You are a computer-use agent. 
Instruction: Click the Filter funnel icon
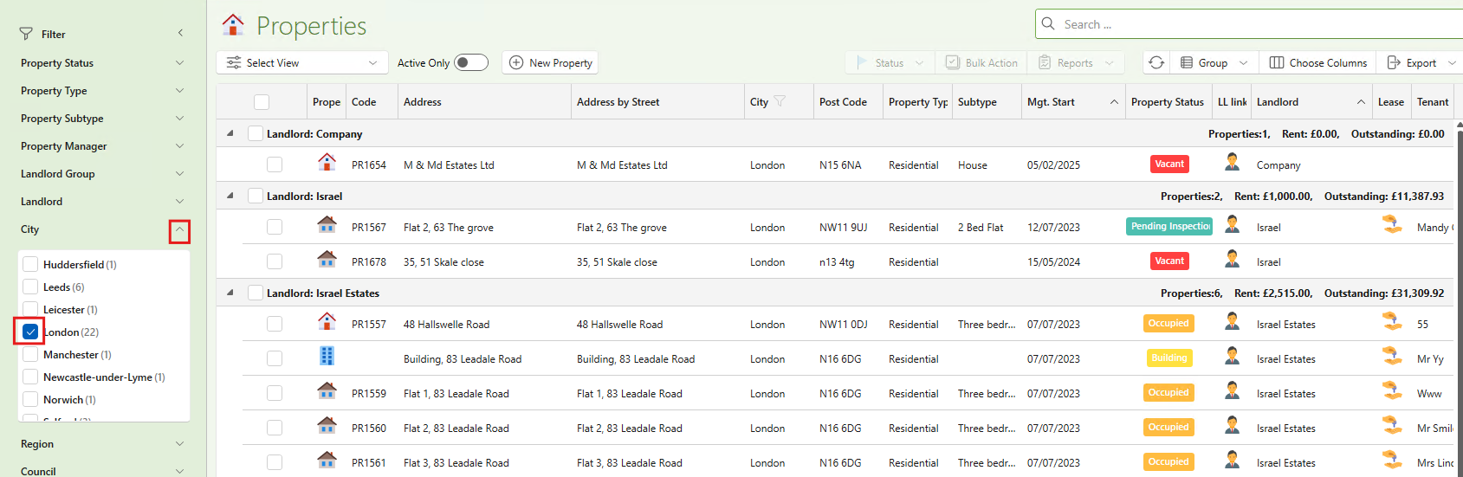[26, 35]
